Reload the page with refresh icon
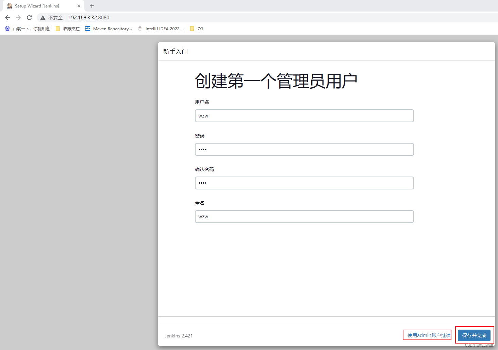This screenshot has width=498, height=350. tap(29, 18)
